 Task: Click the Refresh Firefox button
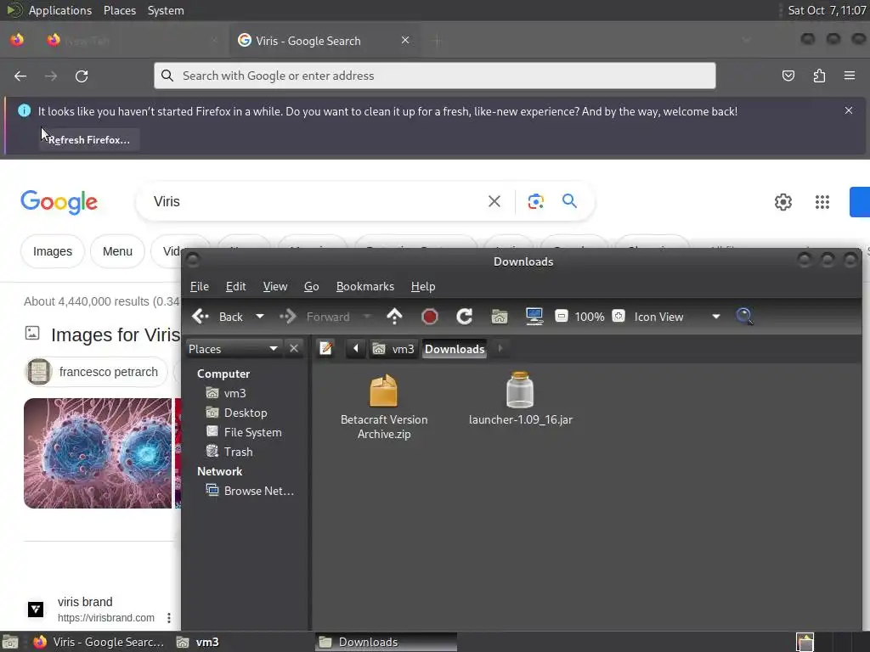click(x=89, y=140)
